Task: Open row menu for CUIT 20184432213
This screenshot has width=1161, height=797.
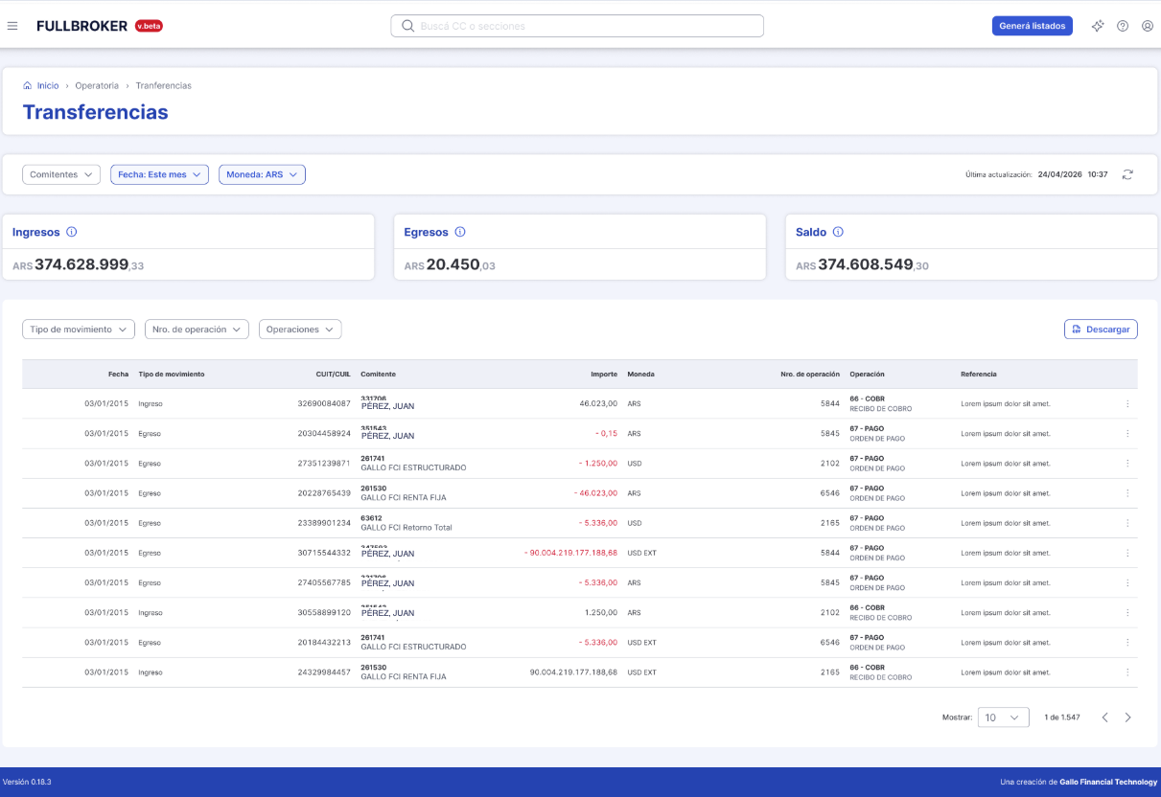Action: [x=1127, y=643]
